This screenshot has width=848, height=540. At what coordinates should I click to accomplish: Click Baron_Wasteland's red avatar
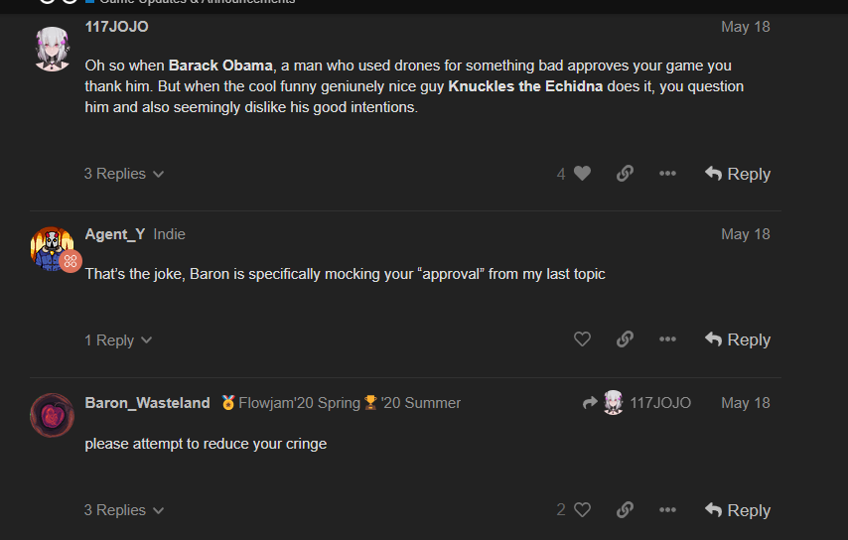[x=52, y=415]
